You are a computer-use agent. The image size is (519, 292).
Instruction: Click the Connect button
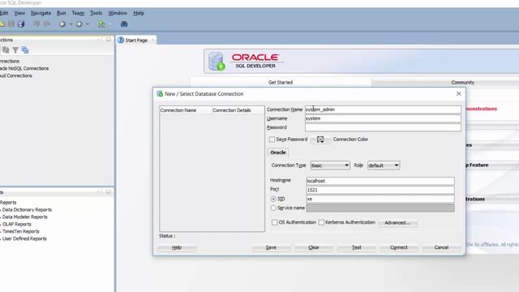pos(399,247)
